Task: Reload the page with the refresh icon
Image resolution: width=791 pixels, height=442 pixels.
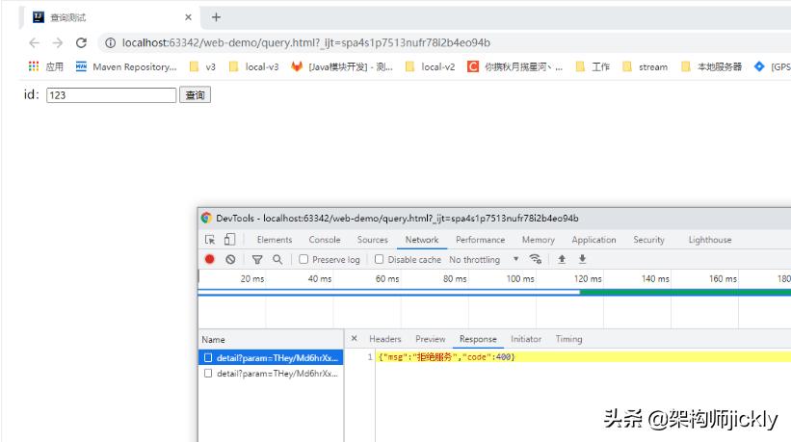Action: [x=81, y=42]
